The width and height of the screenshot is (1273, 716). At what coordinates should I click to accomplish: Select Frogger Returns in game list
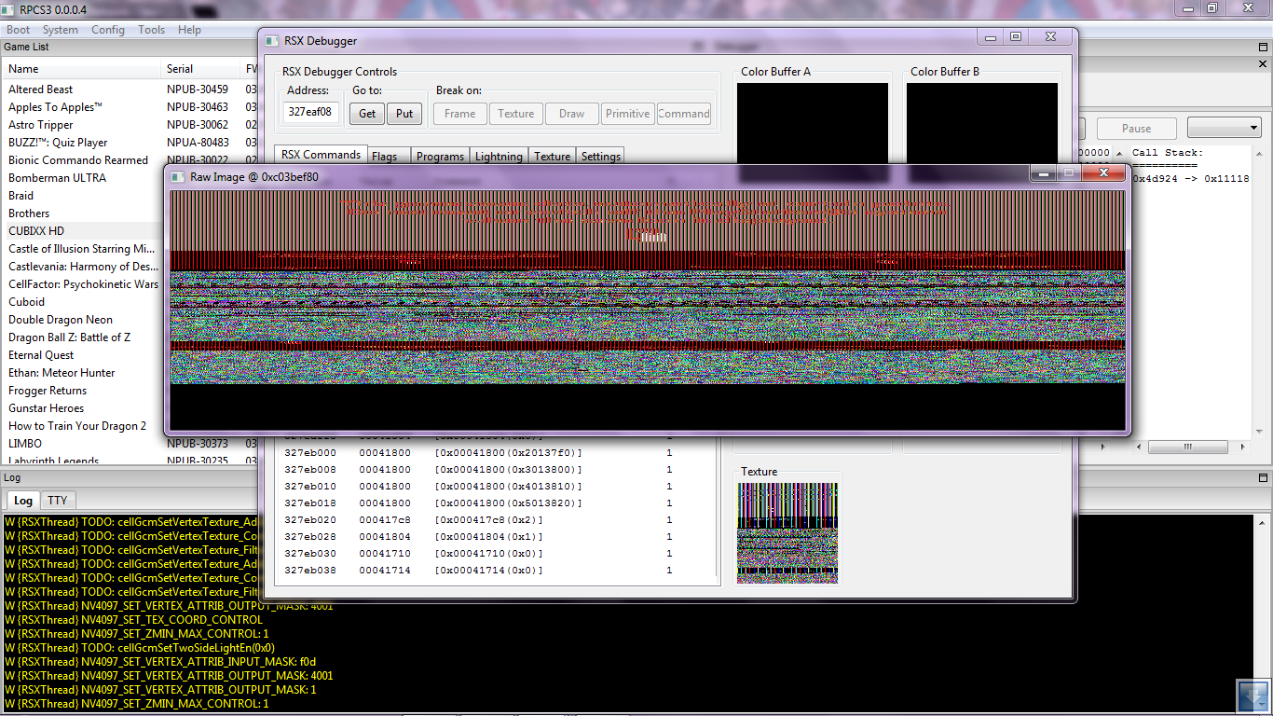click(x=48, y=391)
